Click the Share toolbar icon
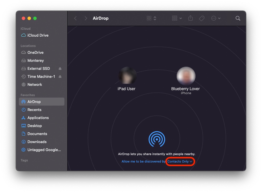 point(190,18)
